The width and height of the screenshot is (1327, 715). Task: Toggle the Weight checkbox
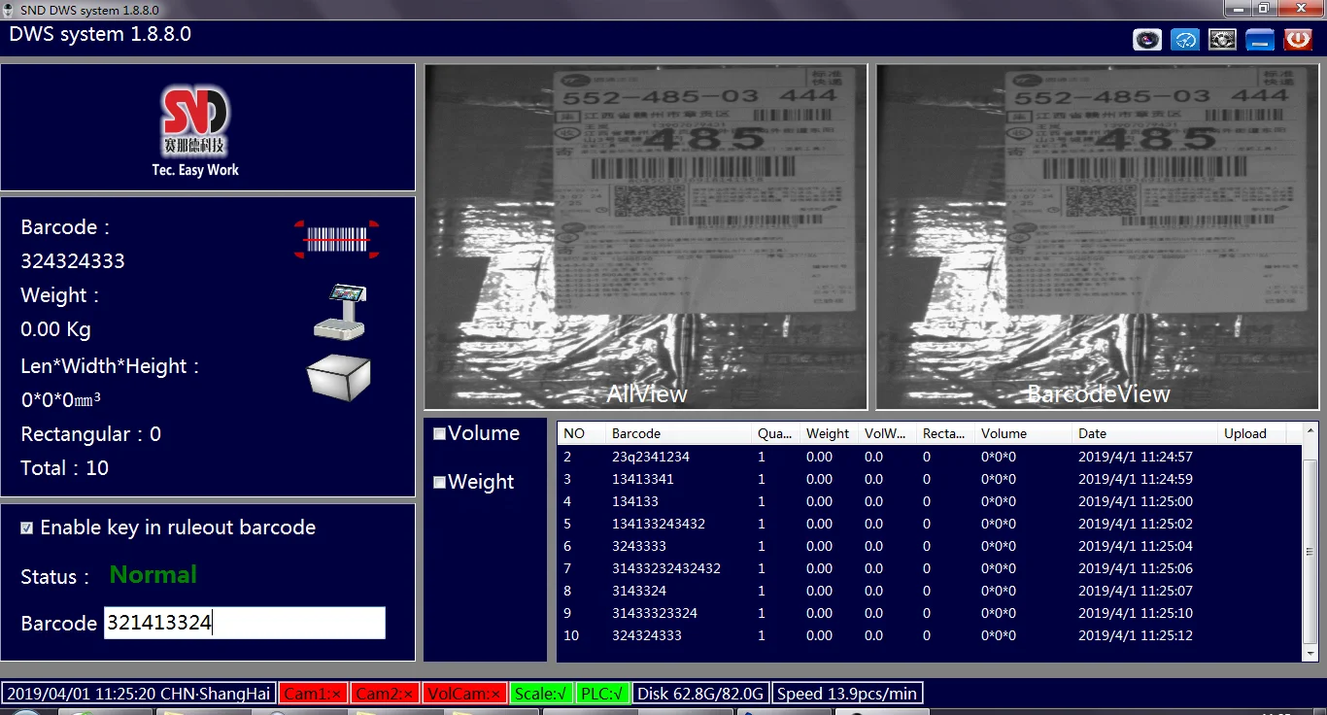click(440, 483)
